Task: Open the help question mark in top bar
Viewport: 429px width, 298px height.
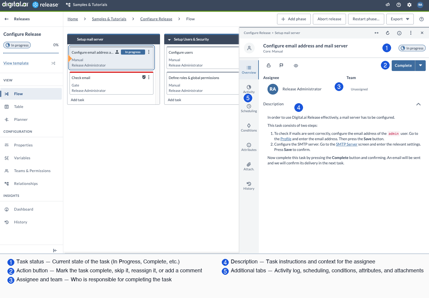Action: (399, 5)
